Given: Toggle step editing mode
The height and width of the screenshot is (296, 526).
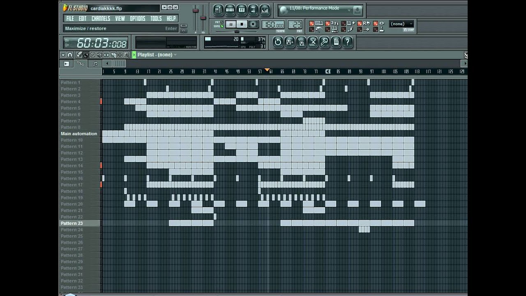Looking at the screenshot, I should 347,30.
